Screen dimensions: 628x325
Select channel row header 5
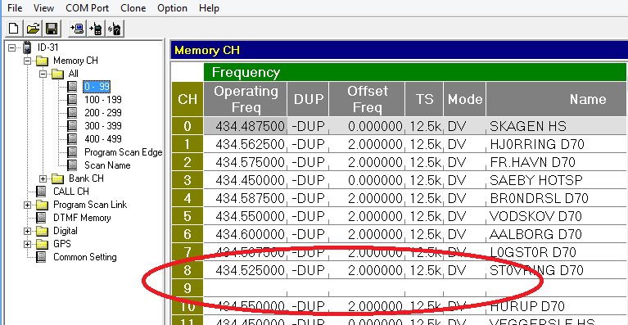coord(187,217)
